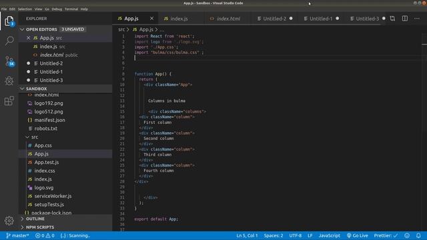Change LF end of line sequence

310,235
